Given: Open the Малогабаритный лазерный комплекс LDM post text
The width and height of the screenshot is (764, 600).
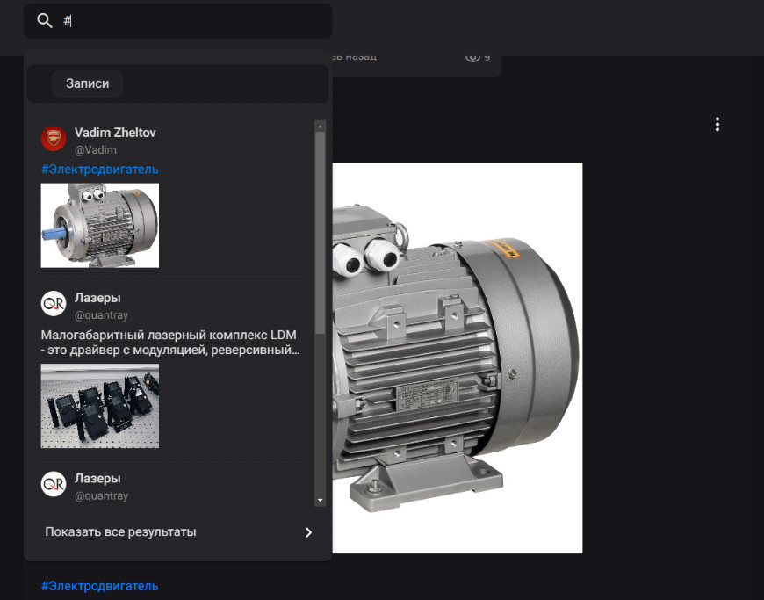Looking at the screenshot, I should pyautogui.click(x=170, y=342).
